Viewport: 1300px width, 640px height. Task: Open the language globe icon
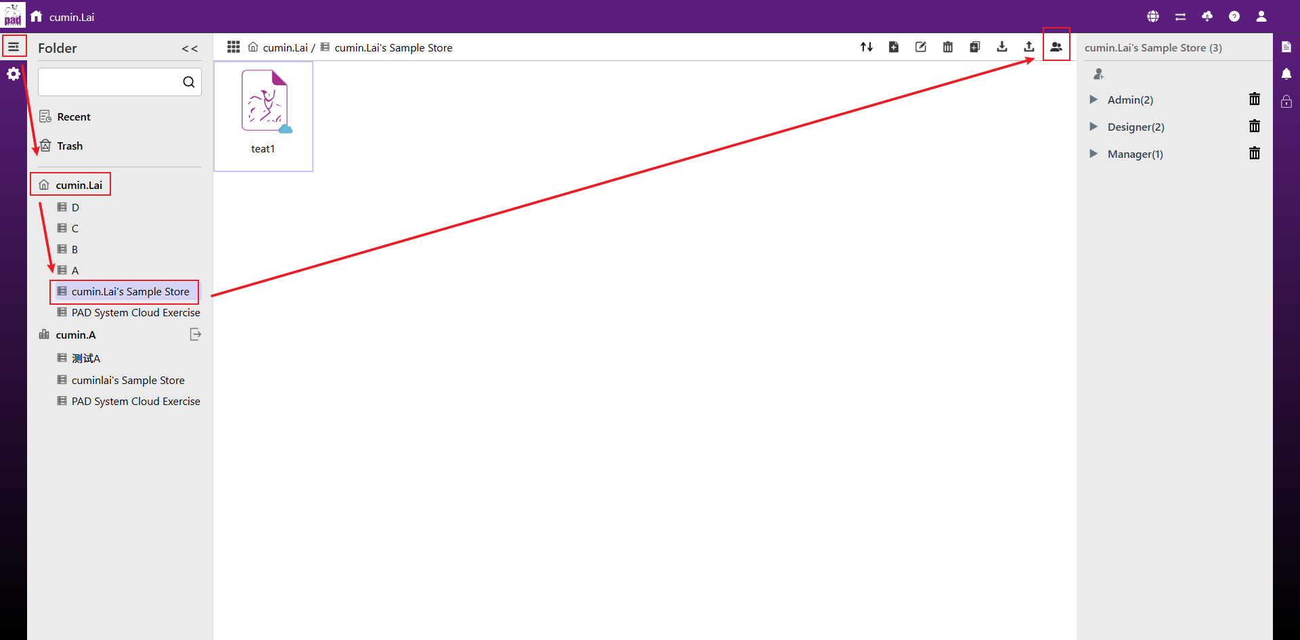[1153, 16]
